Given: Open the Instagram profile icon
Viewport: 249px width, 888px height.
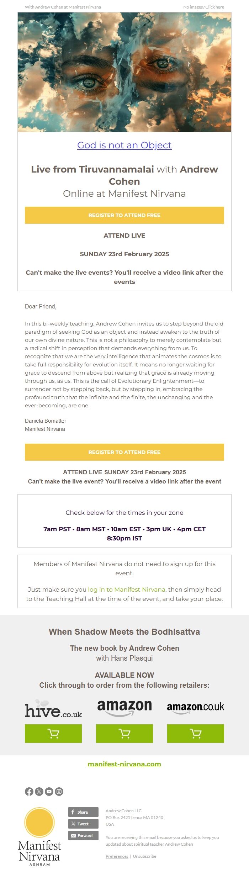Looking at the screenshot, I should click(x=59, y=791).
